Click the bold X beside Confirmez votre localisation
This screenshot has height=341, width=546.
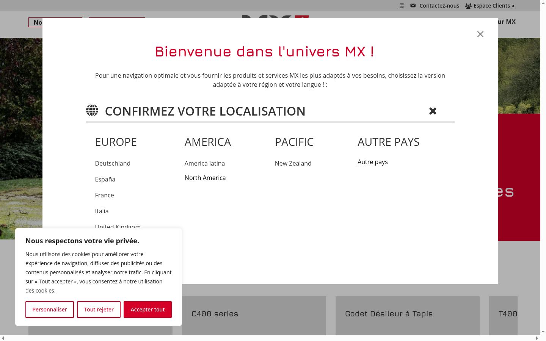tap(433, 111)
